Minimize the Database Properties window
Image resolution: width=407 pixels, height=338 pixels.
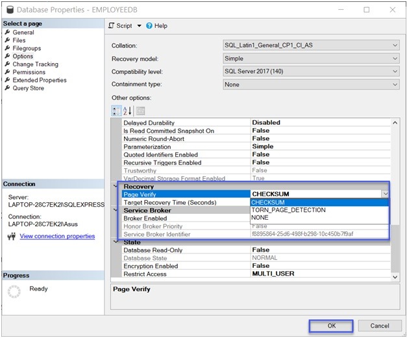(x=341, y=10)
